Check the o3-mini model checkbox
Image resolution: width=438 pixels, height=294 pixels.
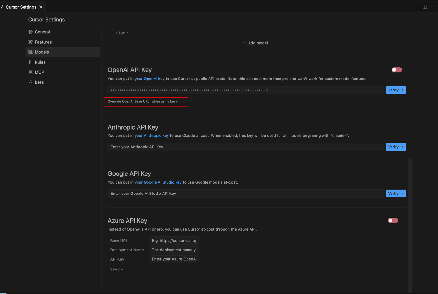point(111,33)
